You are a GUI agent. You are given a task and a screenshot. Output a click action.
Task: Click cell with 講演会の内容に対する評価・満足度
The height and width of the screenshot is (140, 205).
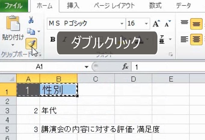100,129
